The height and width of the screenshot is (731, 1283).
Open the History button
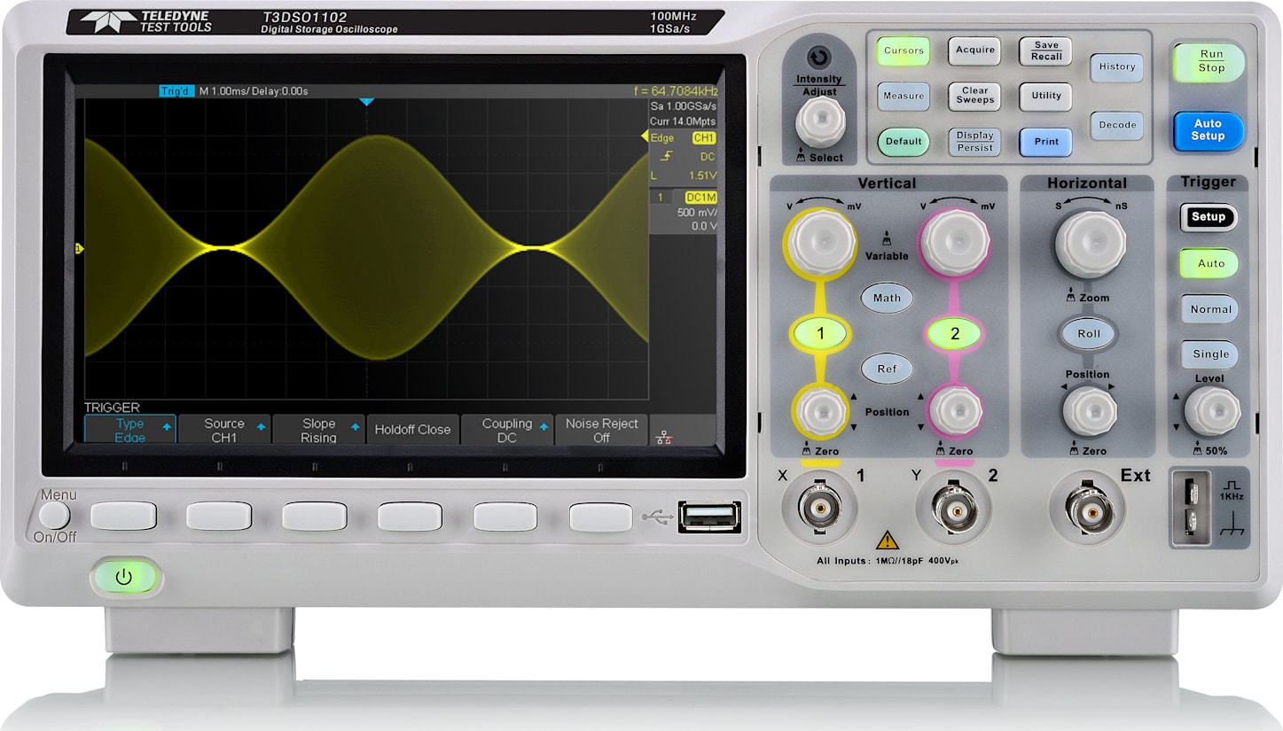tap(1116, 66)
